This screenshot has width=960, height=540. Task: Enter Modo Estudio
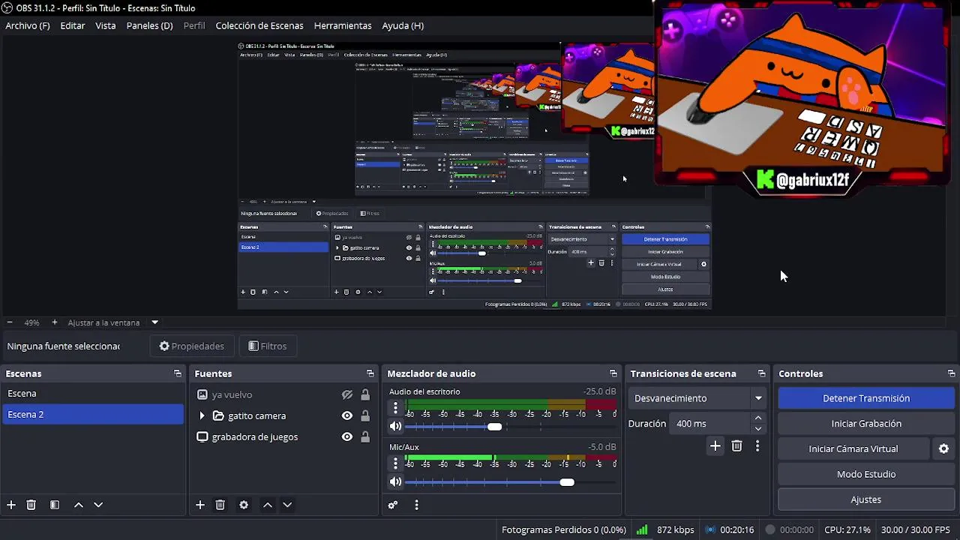[x=866, y=474]
